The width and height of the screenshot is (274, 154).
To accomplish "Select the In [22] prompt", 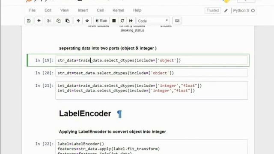I will tap(45, 144).
